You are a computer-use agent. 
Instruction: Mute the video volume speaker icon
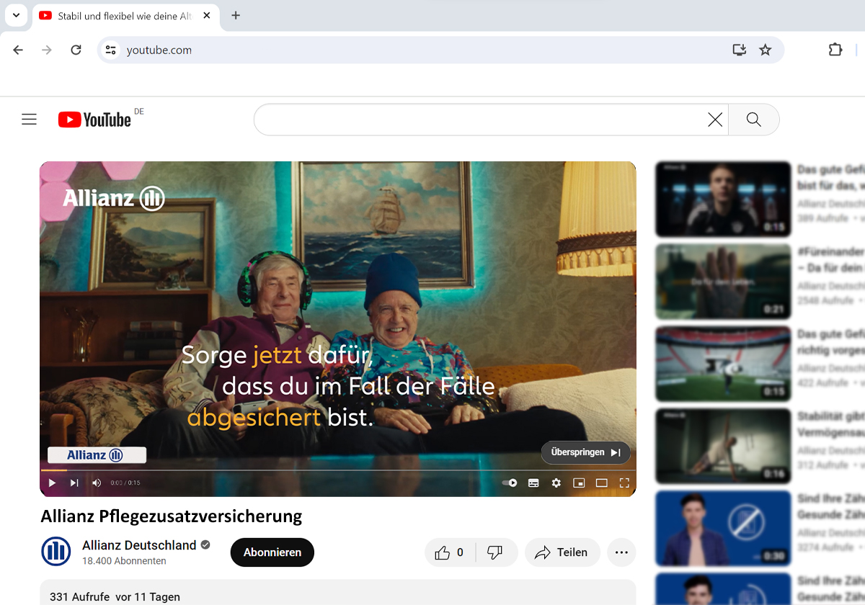tap(97, 483)
